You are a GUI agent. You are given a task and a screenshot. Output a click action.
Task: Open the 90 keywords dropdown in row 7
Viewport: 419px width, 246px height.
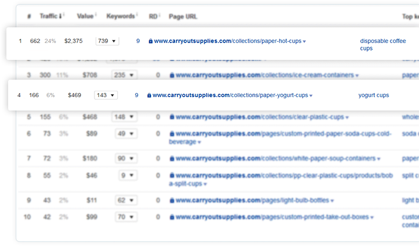pos(126,159)
